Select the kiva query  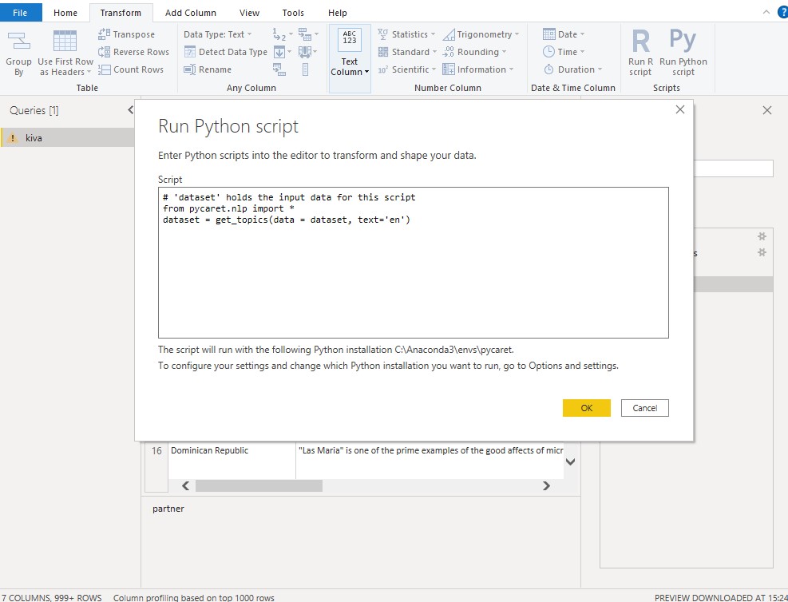pyautogui.click(x=67, y=137)
